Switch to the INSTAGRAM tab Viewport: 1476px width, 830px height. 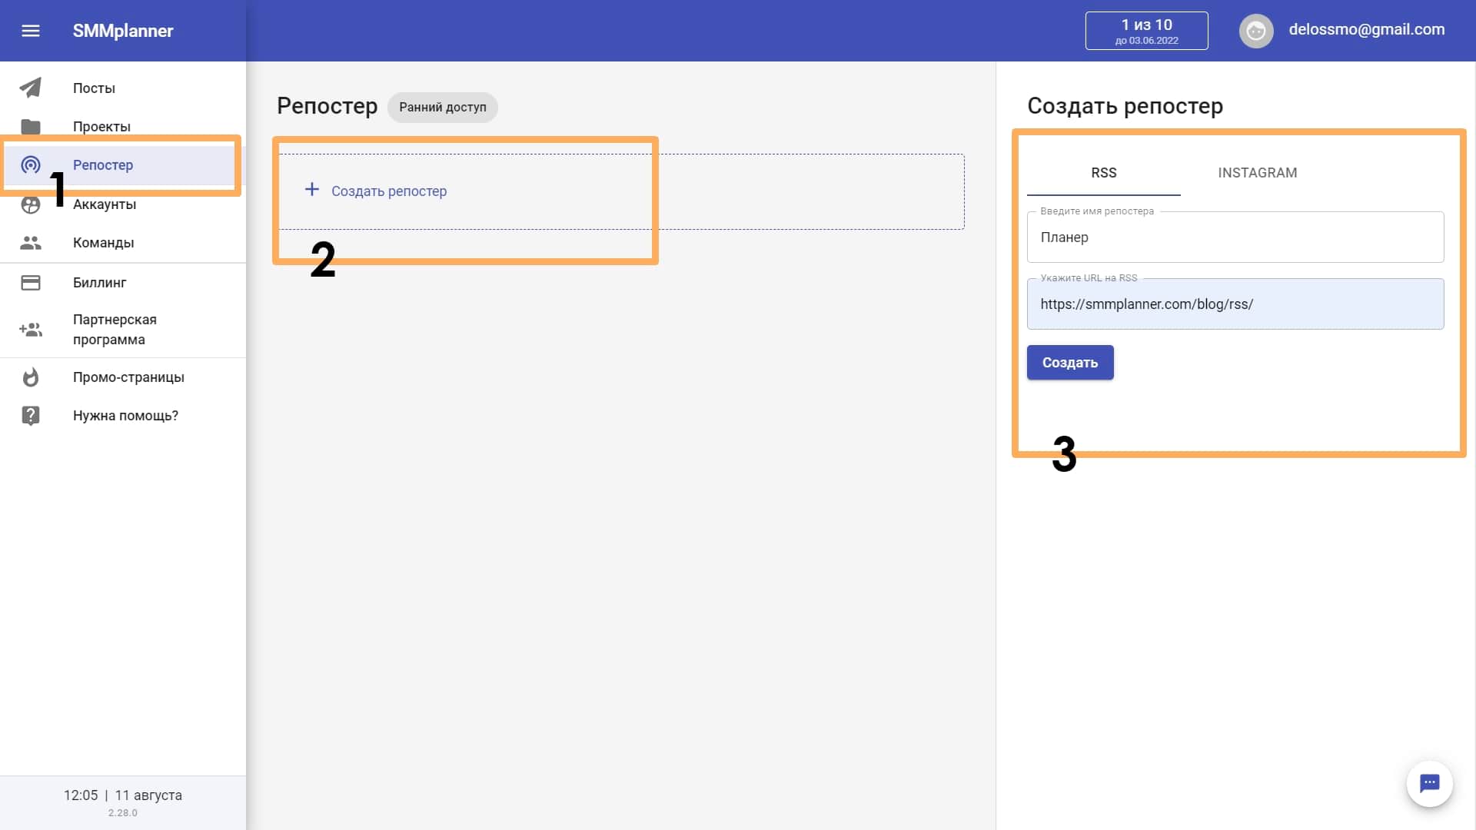tap(1258, 173)
